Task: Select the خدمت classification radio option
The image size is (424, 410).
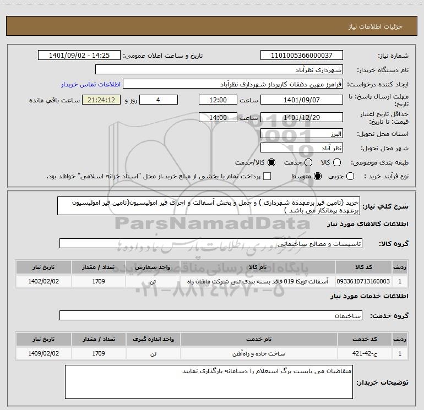Action: 308,163
